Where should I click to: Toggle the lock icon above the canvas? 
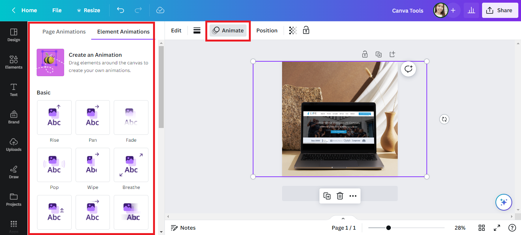coord(365,54)
